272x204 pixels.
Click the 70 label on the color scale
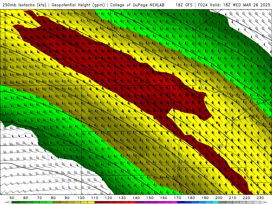tap(39, 198)
